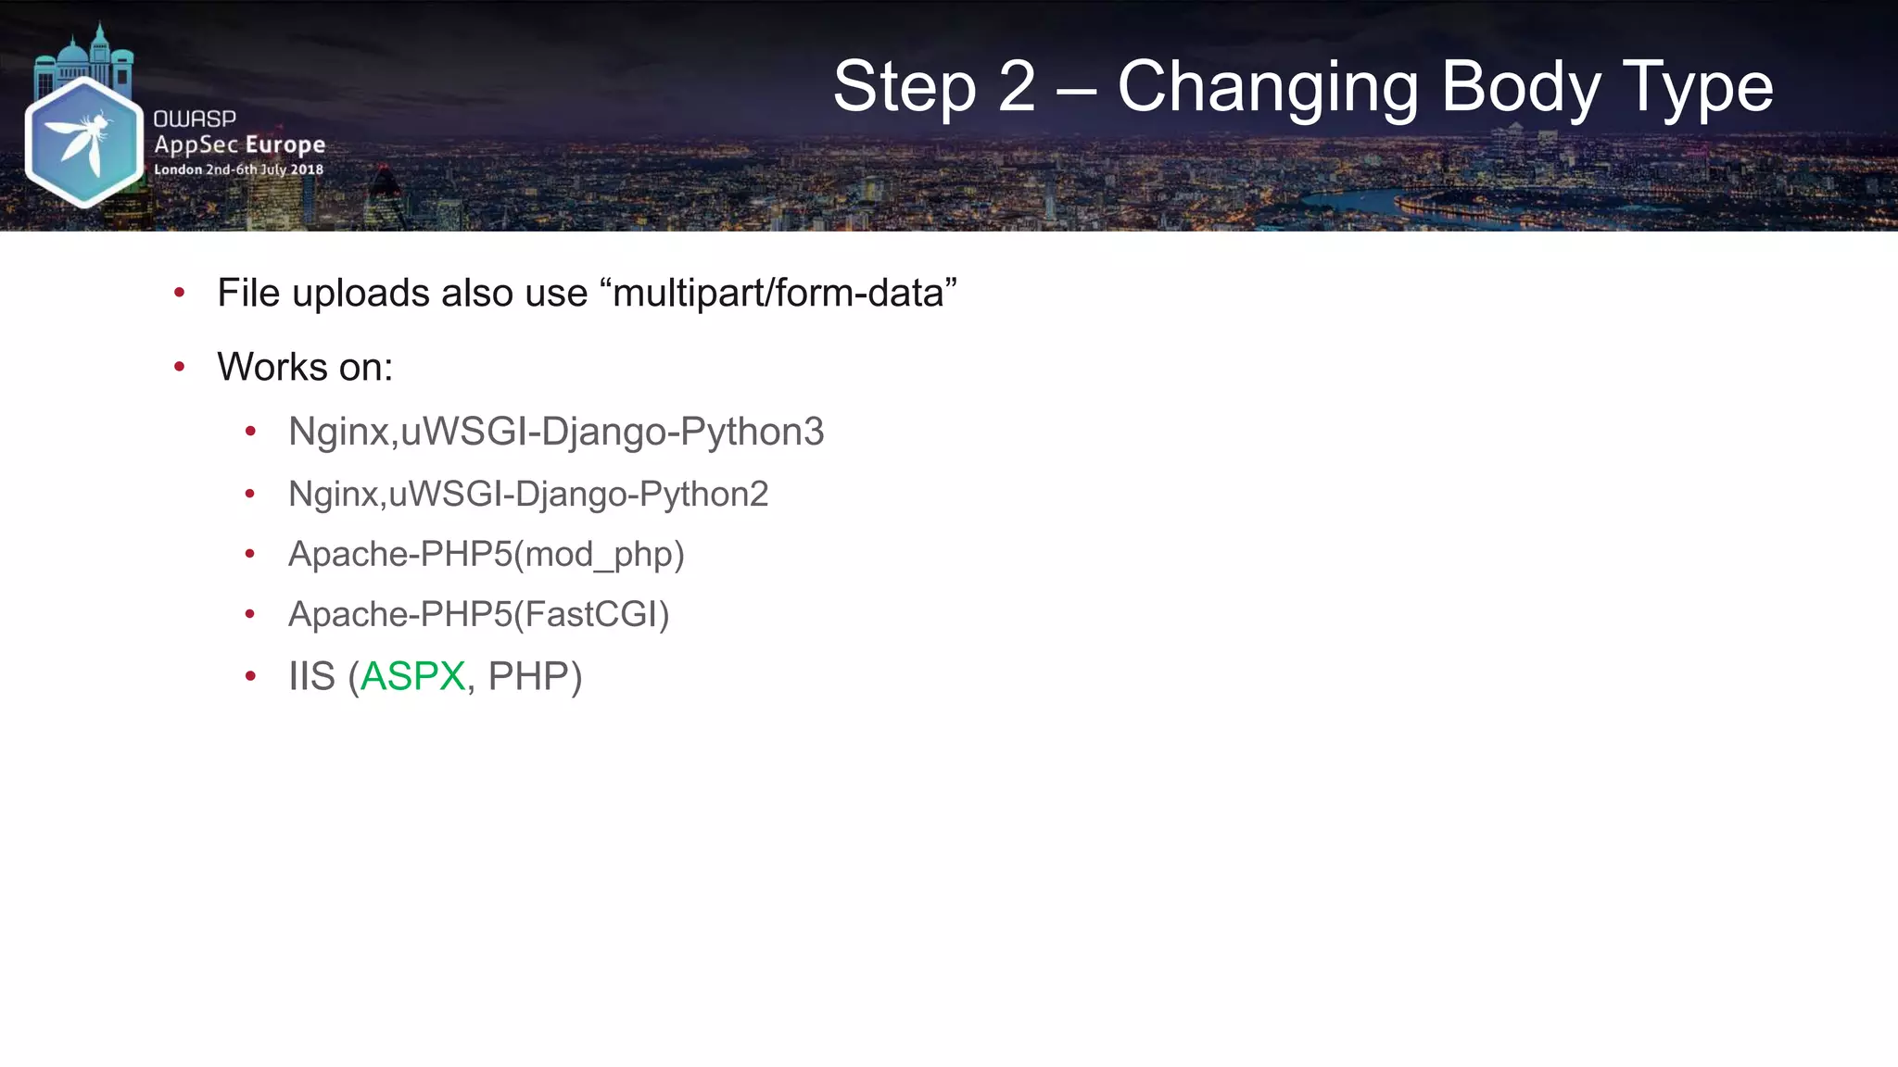Screen dimensions: 1898x1067
Task: Click 'London 2nd-6th July 2018' date text
Action: pos(238,169)
